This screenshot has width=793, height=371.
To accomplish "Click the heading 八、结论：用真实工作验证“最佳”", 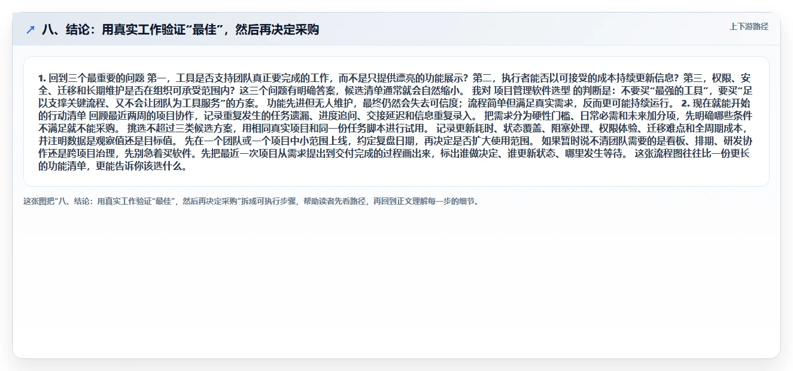I will [180, 30].
